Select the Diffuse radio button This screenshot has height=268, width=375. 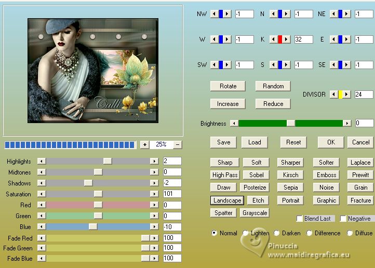(x=350, y=233)
